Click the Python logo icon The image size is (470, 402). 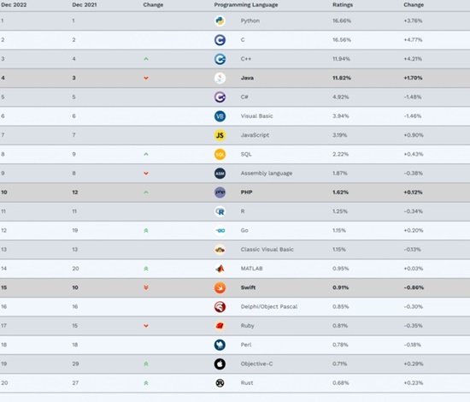pos(220,21)
